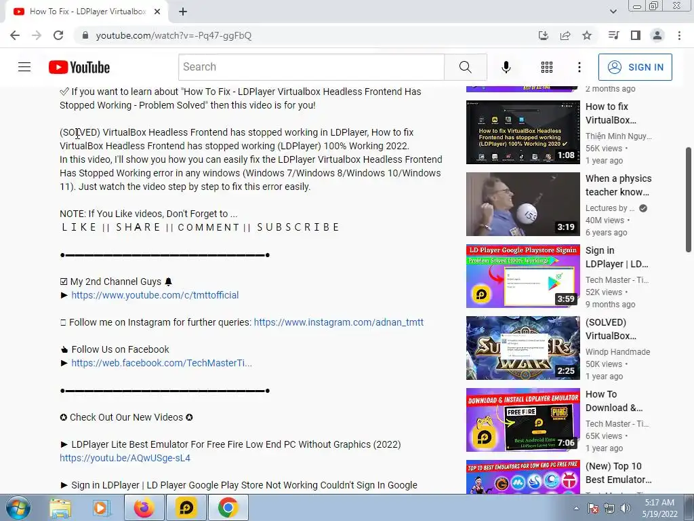Image resolution: width=694 pixels, height=521 pixels.
Task: Click '(SOLVED) VirtualBox...' video title
Action: [x=611, y=329]
